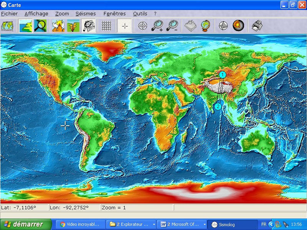This screenshot has width=307, height=230.
Task: Click the circular target icon
Action: point(142,26)
